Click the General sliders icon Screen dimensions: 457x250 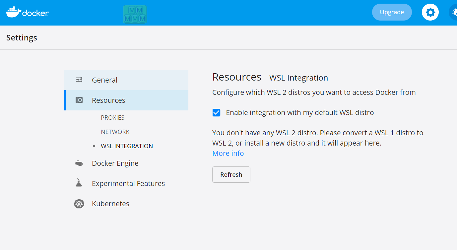tap(79, 80)
